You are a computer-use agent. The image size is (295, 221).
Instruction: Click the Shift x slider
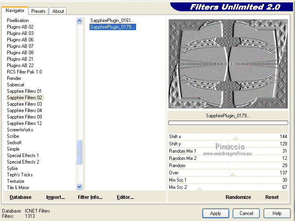coord(228,137)
